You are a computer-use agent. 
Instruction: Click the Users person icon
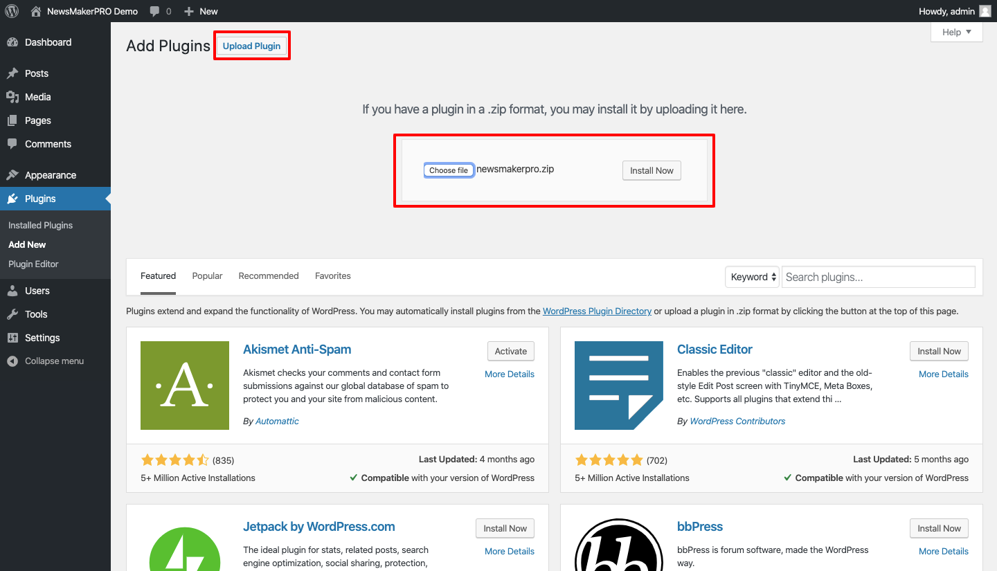(x=12, y=291)
